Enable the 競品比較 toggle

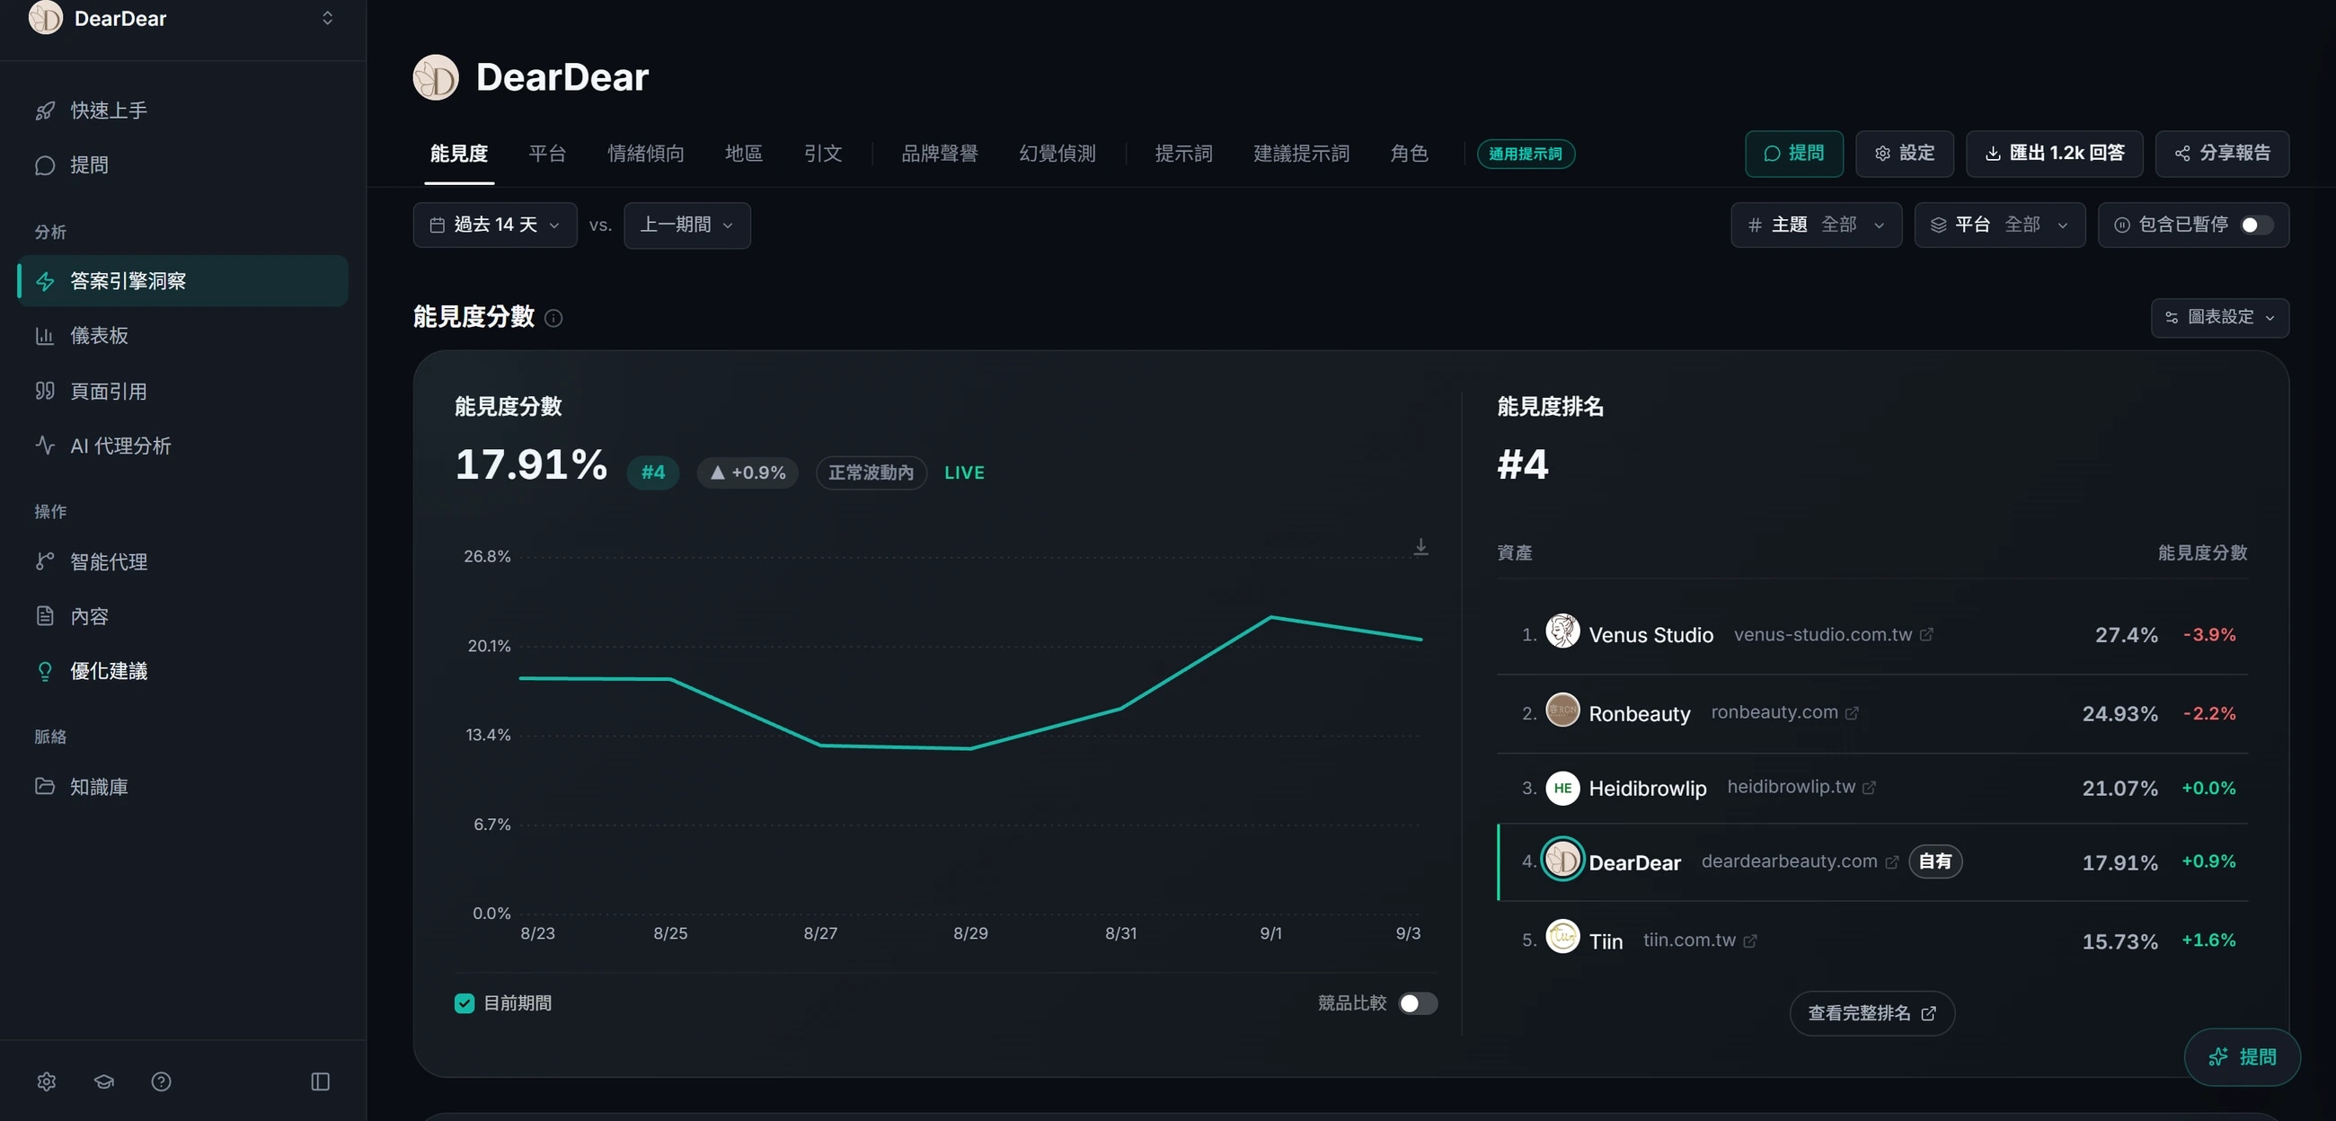[x=1418, y=1003]
